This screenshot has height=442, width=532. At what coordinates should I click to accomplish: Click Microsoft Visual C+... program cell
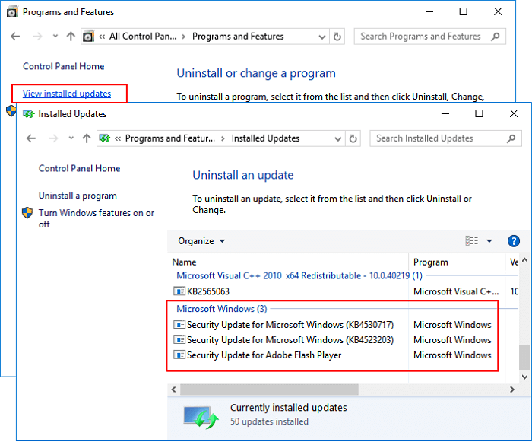(x=456, y=291)
